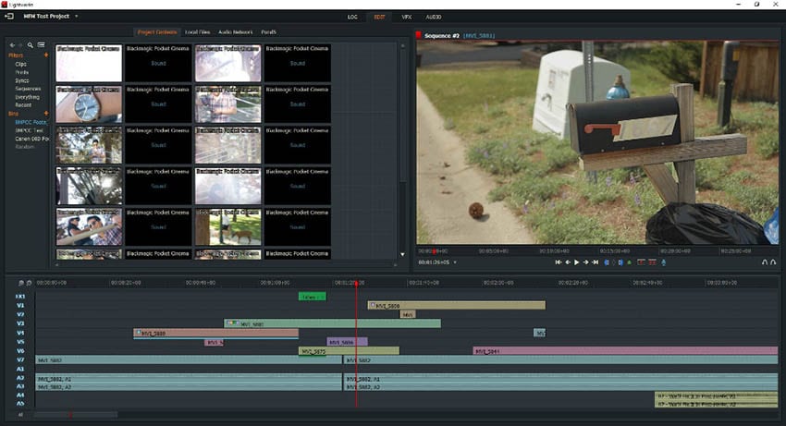Viewport: 786px width, 426px height.
Task: Step back one frame in the viewer
Action: (568, 262)
